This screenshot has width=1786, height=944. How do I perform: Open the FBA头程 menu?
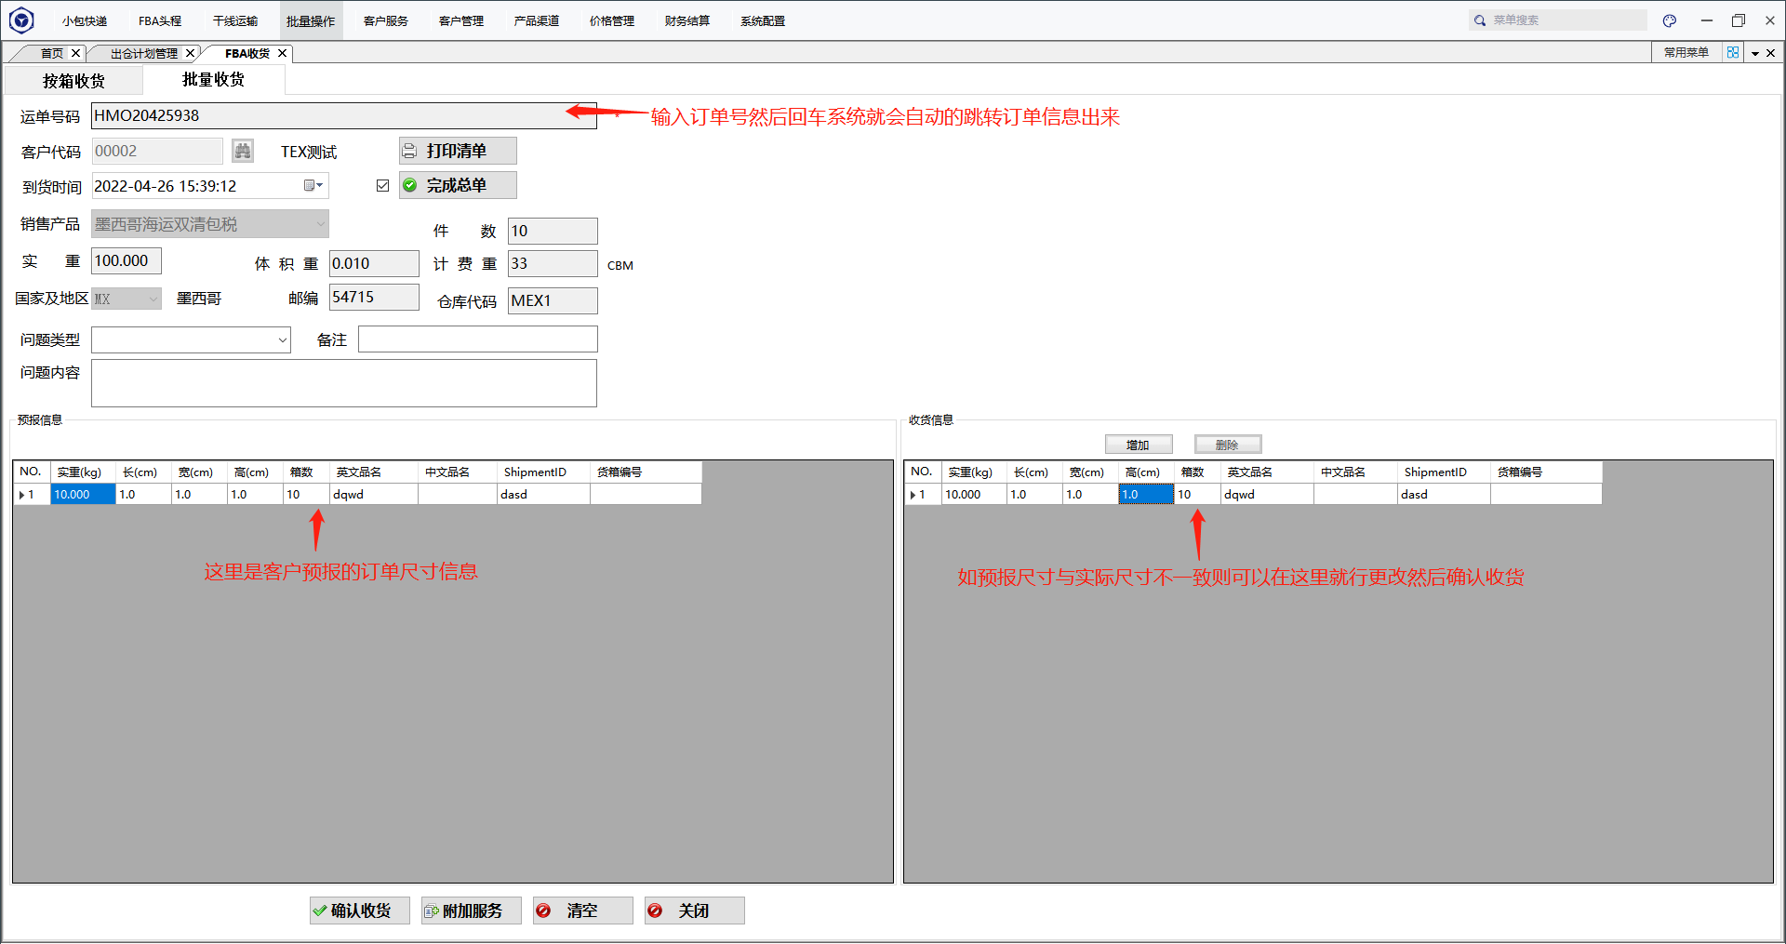(160, 20)
